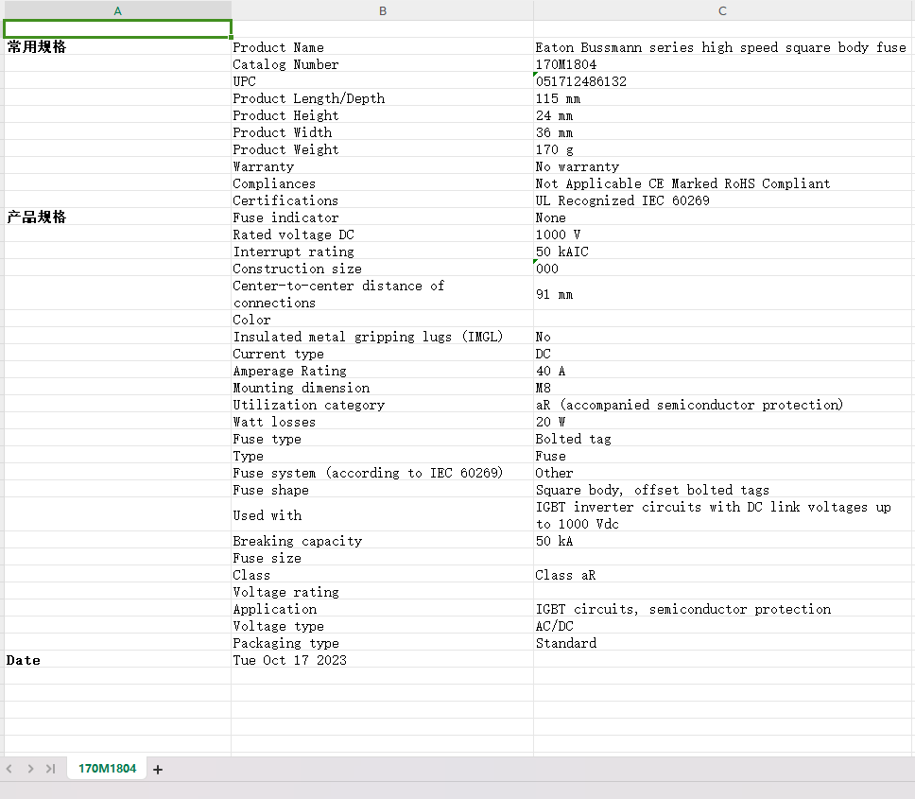915x799 pixels.
Task: Select 'Not Applicable CE Marked RoHS Compliant' cell
Action: click(x=722, y=183)
